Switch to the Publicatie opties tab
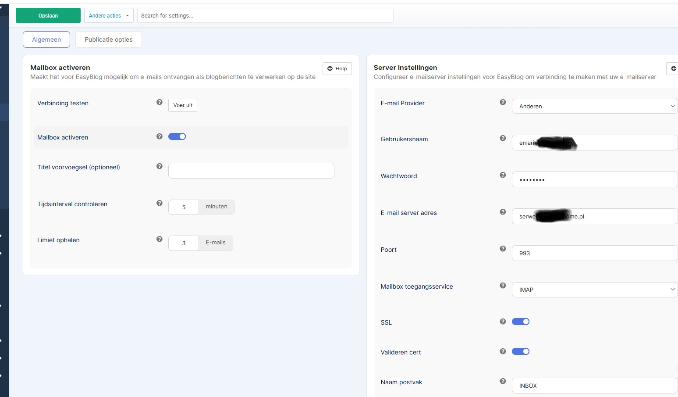The height and width of the screenshot is (397, 678). [108, 39]
